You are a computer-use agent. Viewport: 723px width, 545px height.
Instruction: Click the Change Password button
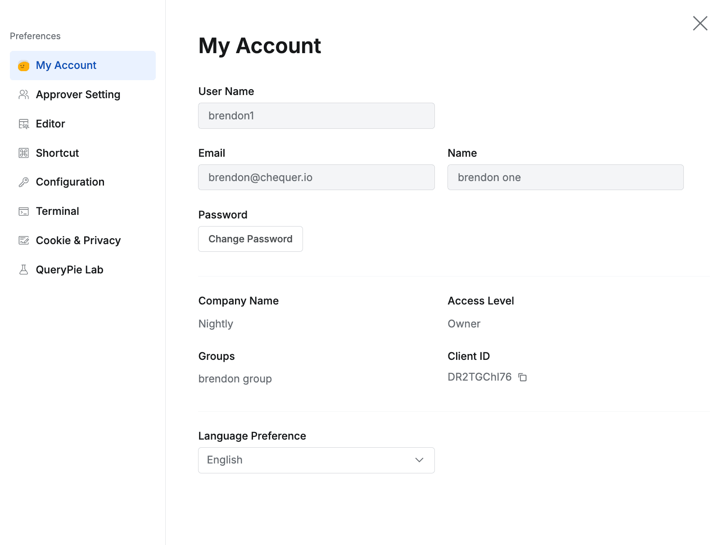click(250, 239)
